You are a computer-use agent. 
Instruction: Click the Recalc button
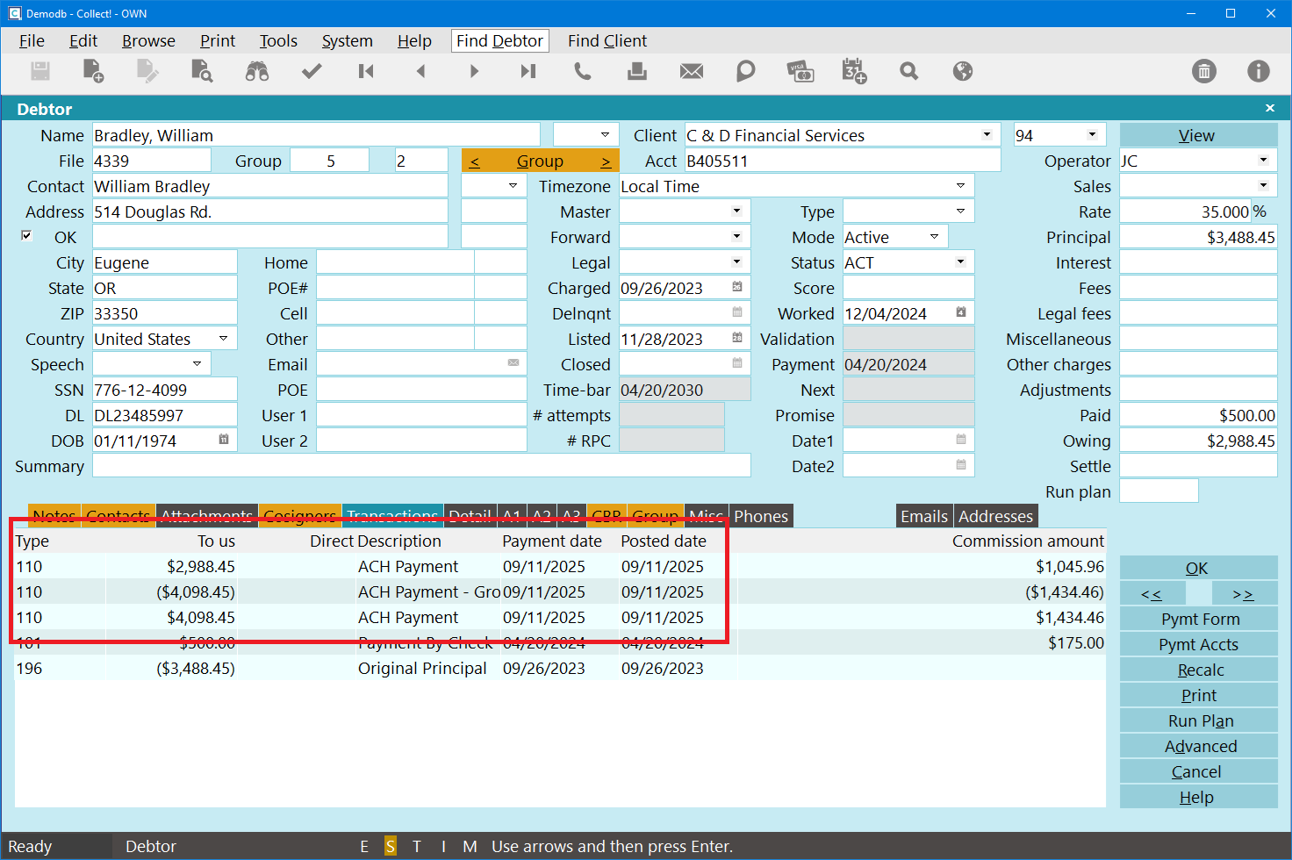pyautogui.click(x=1199, y=670)
